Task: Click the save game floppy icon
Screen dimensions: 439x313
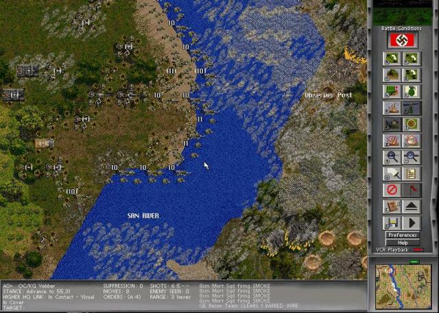Action: pyautogui.click(x=393, y=223)
